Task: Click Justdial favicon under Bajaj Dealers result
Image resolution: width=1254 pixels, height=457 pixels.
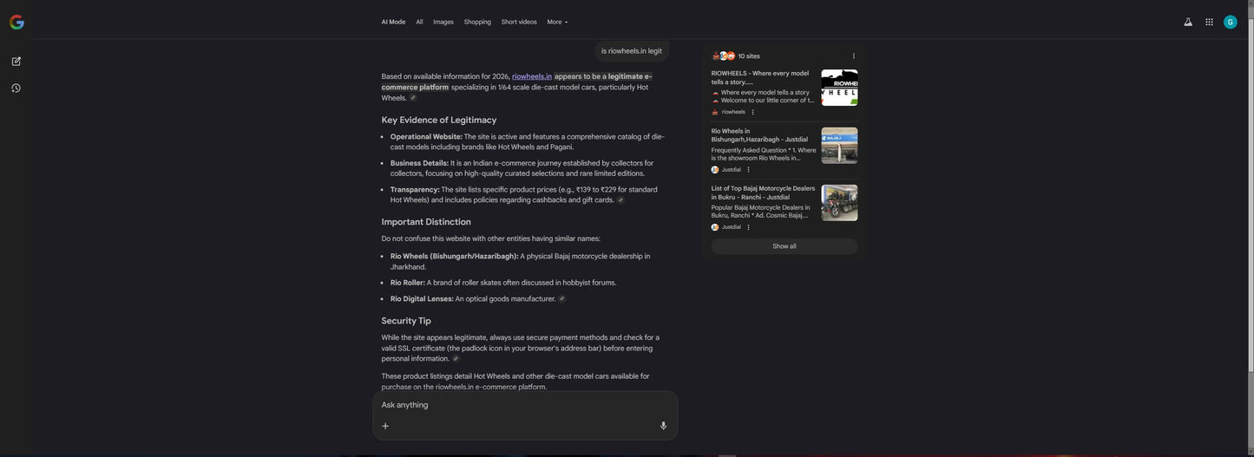Action: [x=715, y=227]
